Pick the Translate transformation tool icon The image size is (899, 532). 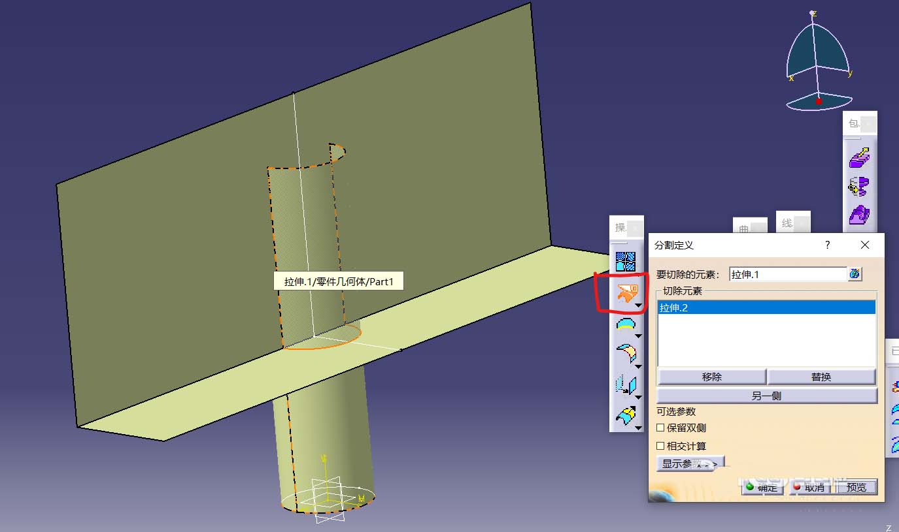(x=625, y=384)
